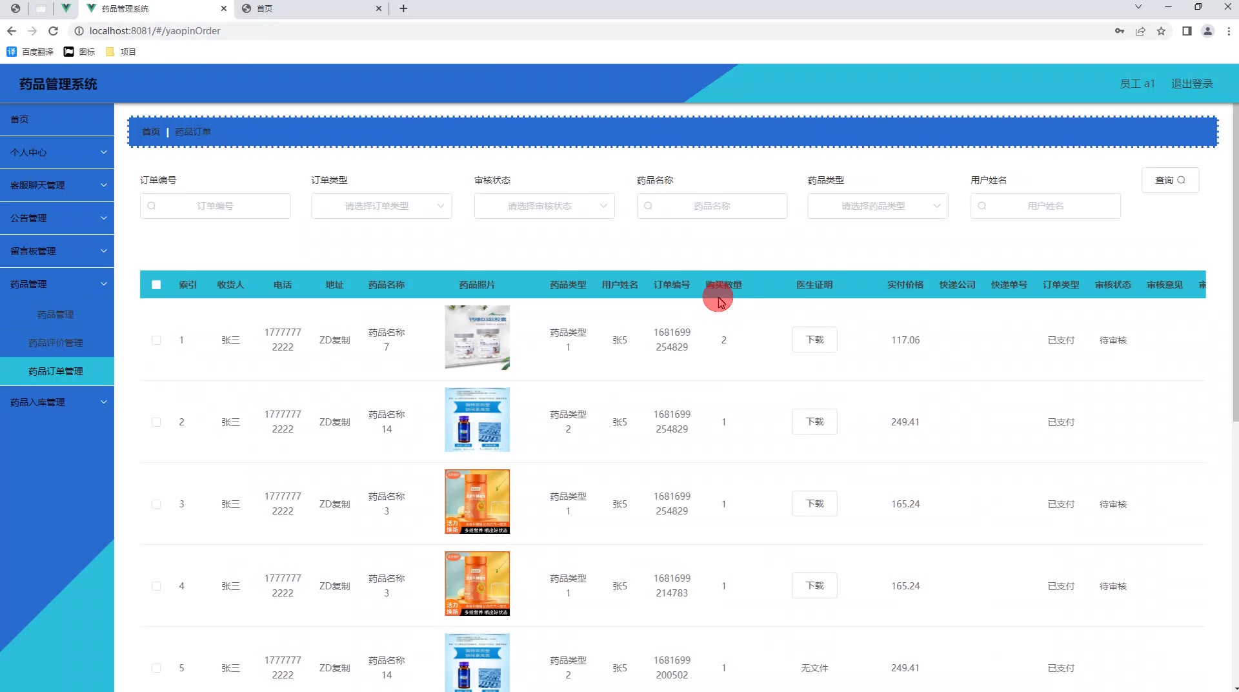Open the 订单类型 dropdown
The image size is (1239, 692).
pos(381,206)
